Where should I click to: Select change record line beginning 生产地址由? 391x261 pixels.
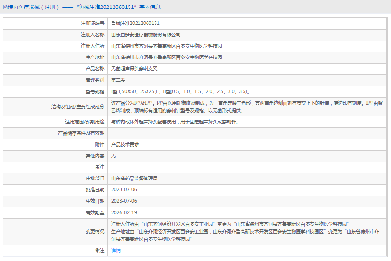click(x=245, y=235)
